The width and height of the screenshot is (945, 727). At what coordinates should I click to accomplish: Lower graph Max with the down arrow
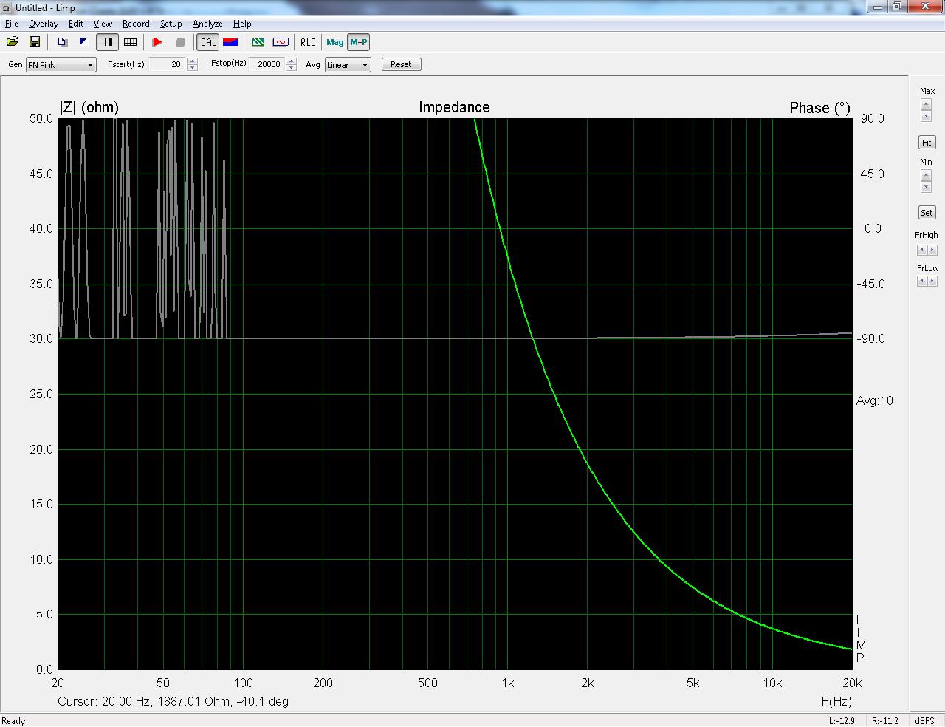click(x=926, y=116)
